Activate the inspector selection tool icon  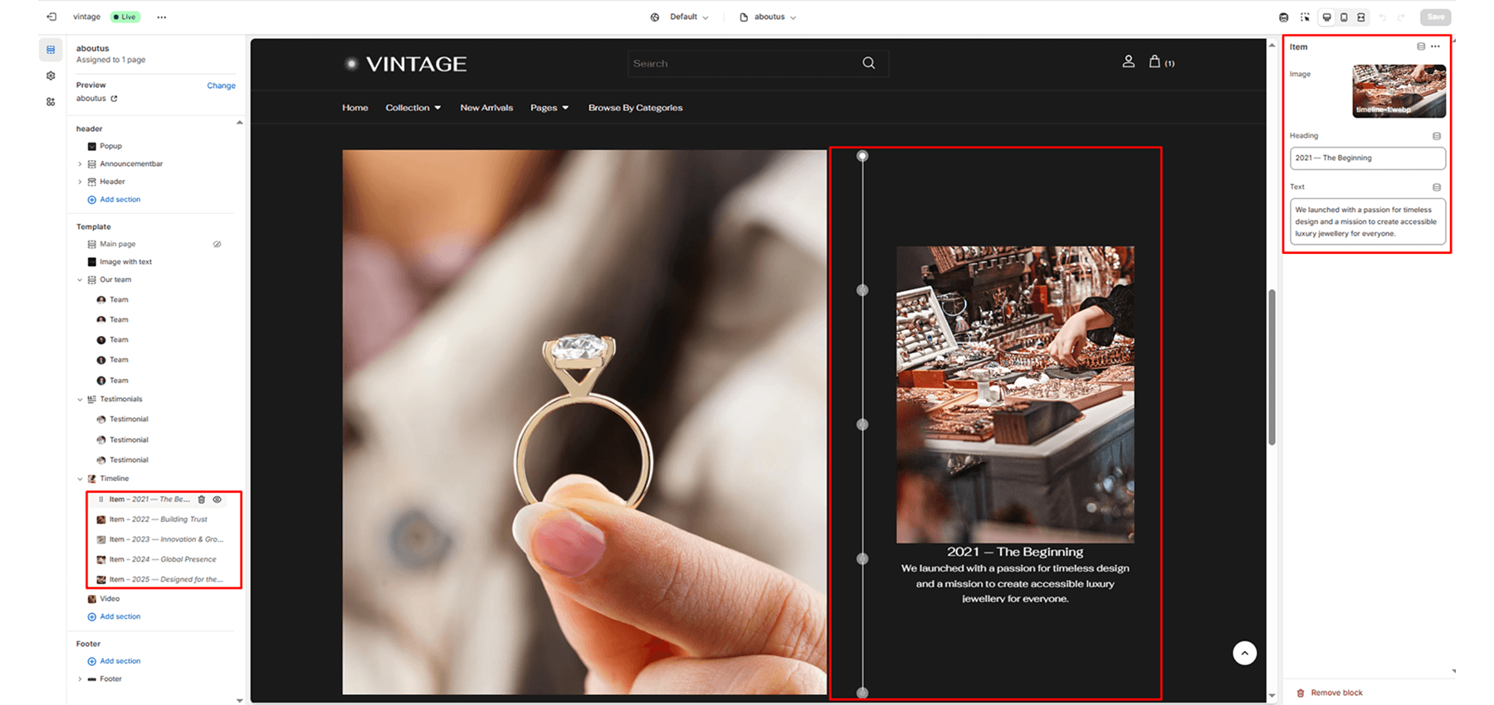(x=1305, y=17)
